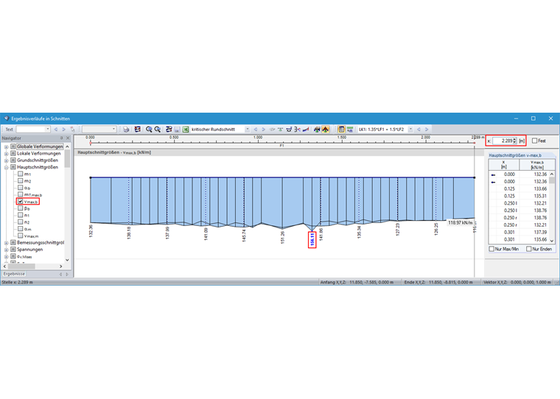Click the Navigator vertical scrollbar thumb
This screenshot has width=560, height=399.
(x=67, y=159)
